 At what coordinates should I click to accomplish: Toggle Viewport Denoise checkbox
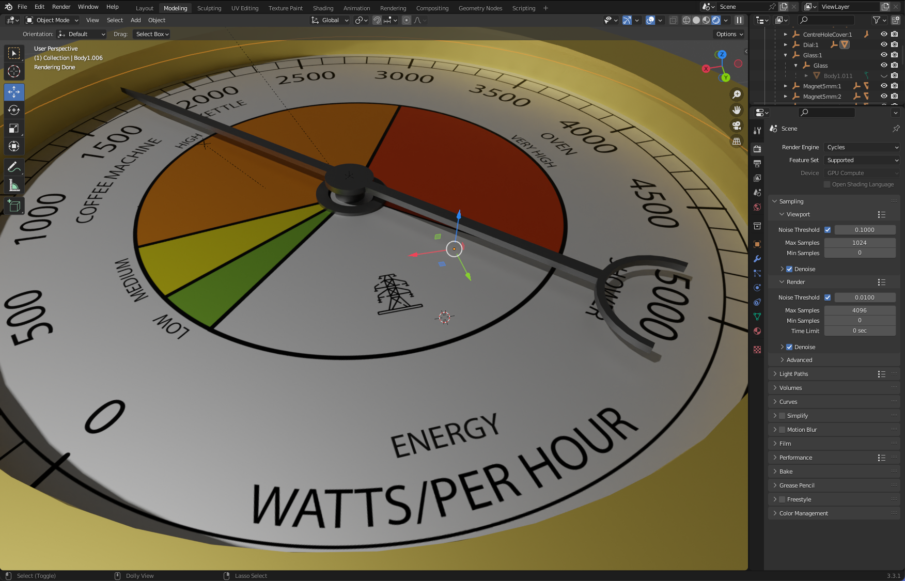point(789,269)
